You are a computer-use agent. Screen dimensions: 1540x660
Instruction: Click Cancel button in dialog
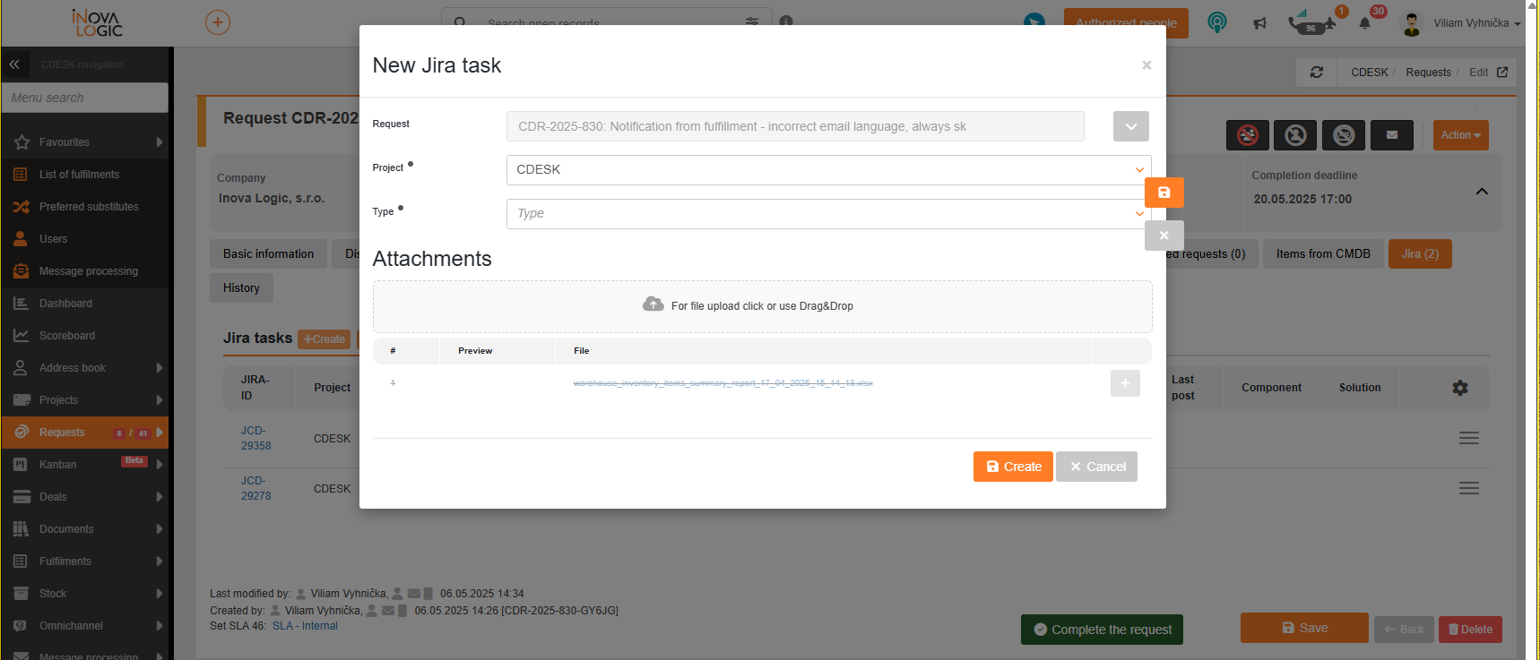(1096, 467)
